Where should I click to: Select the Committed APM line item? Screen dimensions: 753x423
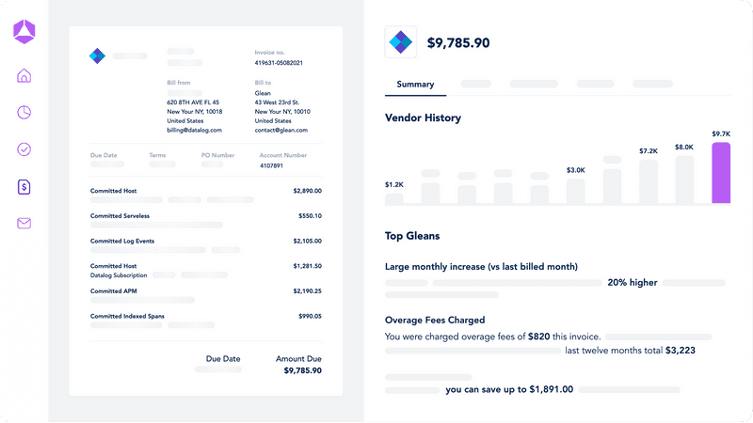[113, 291]
